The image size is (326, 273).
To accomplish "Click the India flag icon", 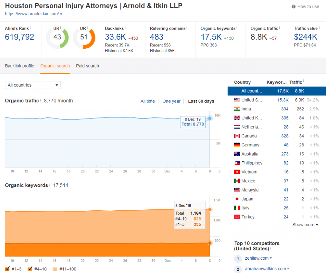I will [x=237, y=109].
